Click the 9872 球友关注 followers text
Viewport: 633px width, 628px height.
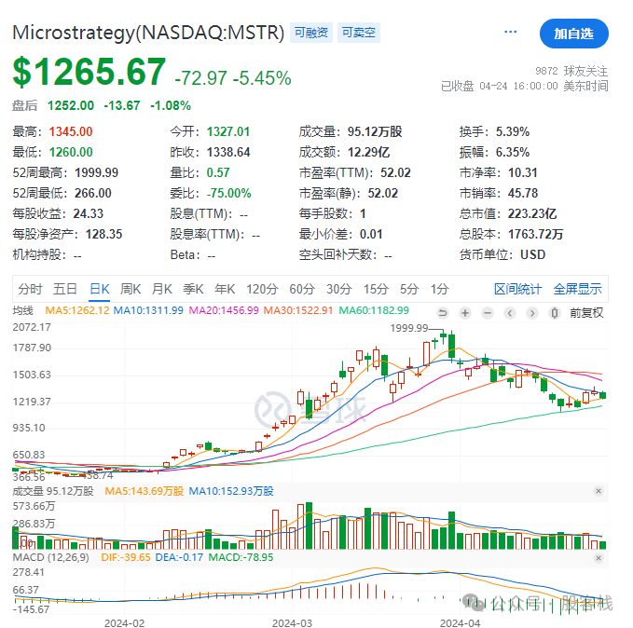[571, 71]
